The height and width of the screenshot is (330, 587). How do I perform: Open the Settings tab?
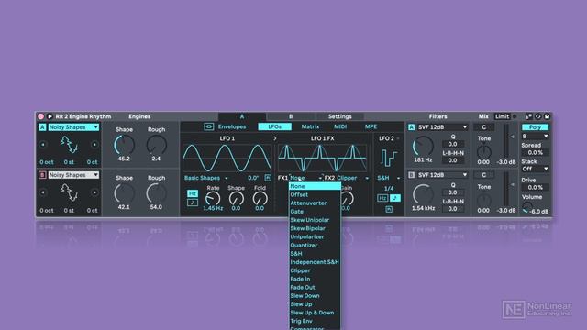coord(340,116)
